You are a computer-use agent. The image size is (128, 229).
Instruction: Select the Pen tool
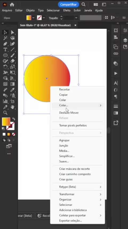pyautogui.click(x=5, y=44)
